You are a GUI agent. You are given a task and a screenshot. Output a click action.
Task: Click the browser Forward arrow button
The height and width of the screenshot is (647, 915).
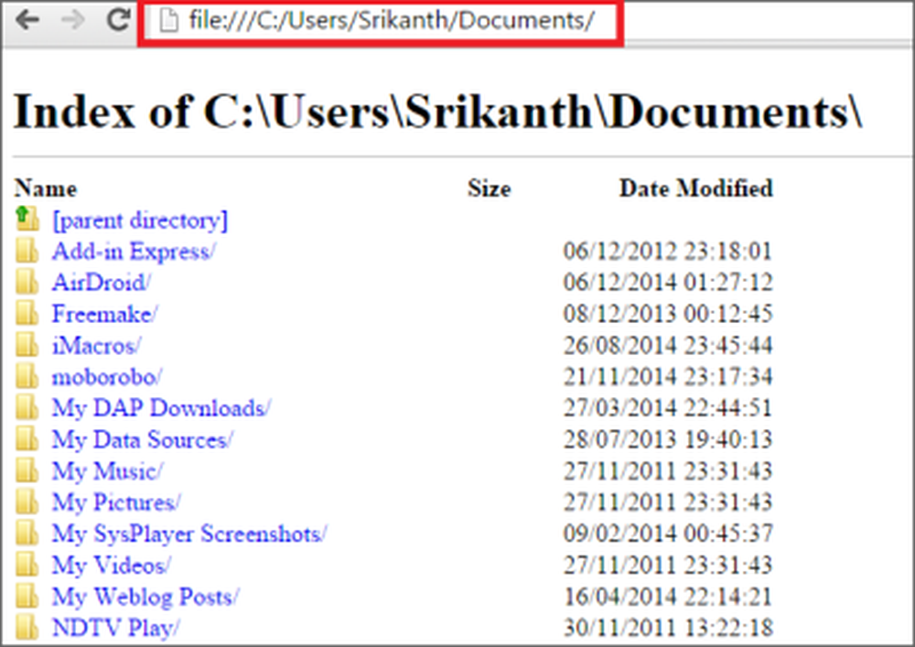pyautogui.click(x=75, y=20)
